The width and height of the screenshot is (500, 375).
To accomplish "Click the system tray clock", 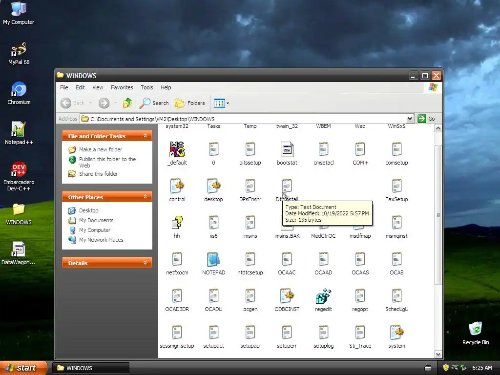I will tap(482, 368).
